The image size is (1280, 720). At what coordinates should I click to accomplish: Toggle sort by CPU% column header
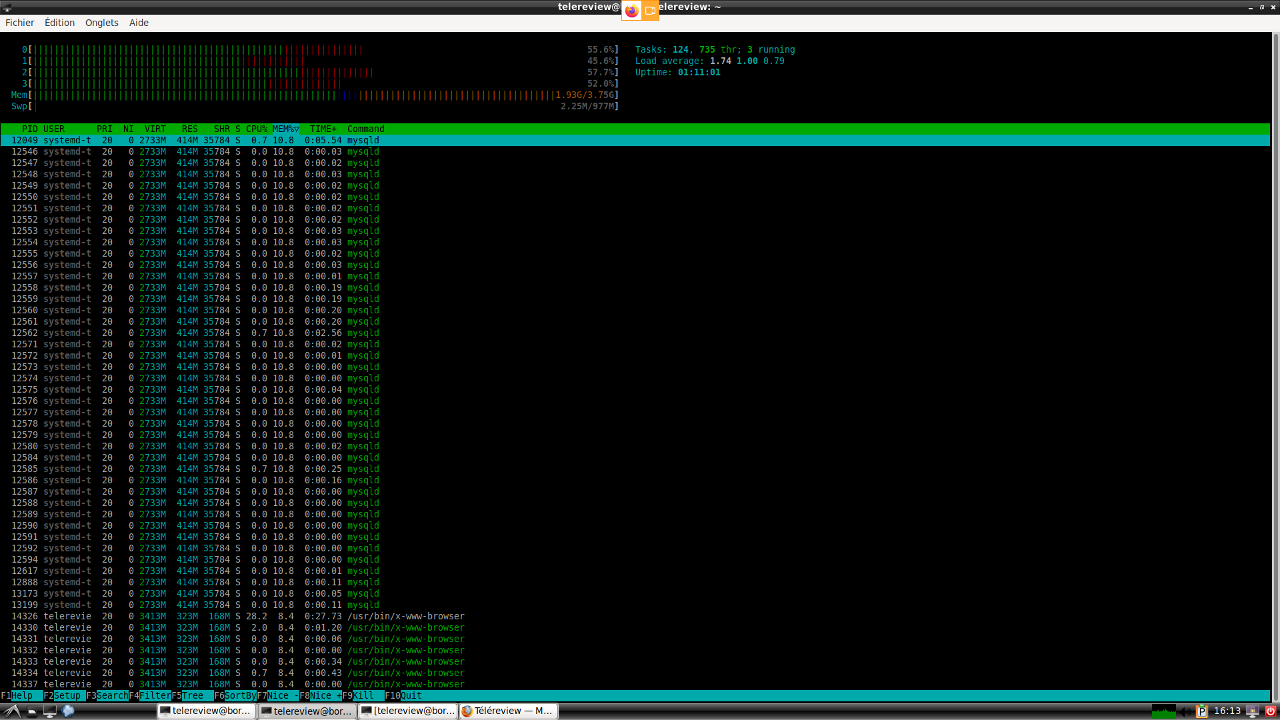256,129
